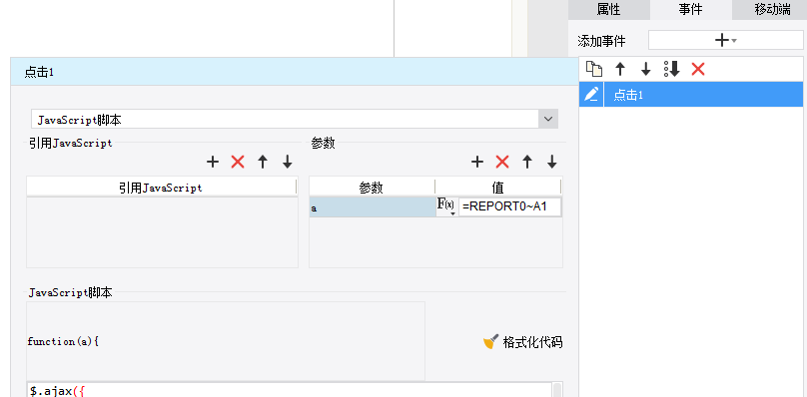Remove referenced JavaScript with red X
807x397 pixels.
click(x=238, y=163)
